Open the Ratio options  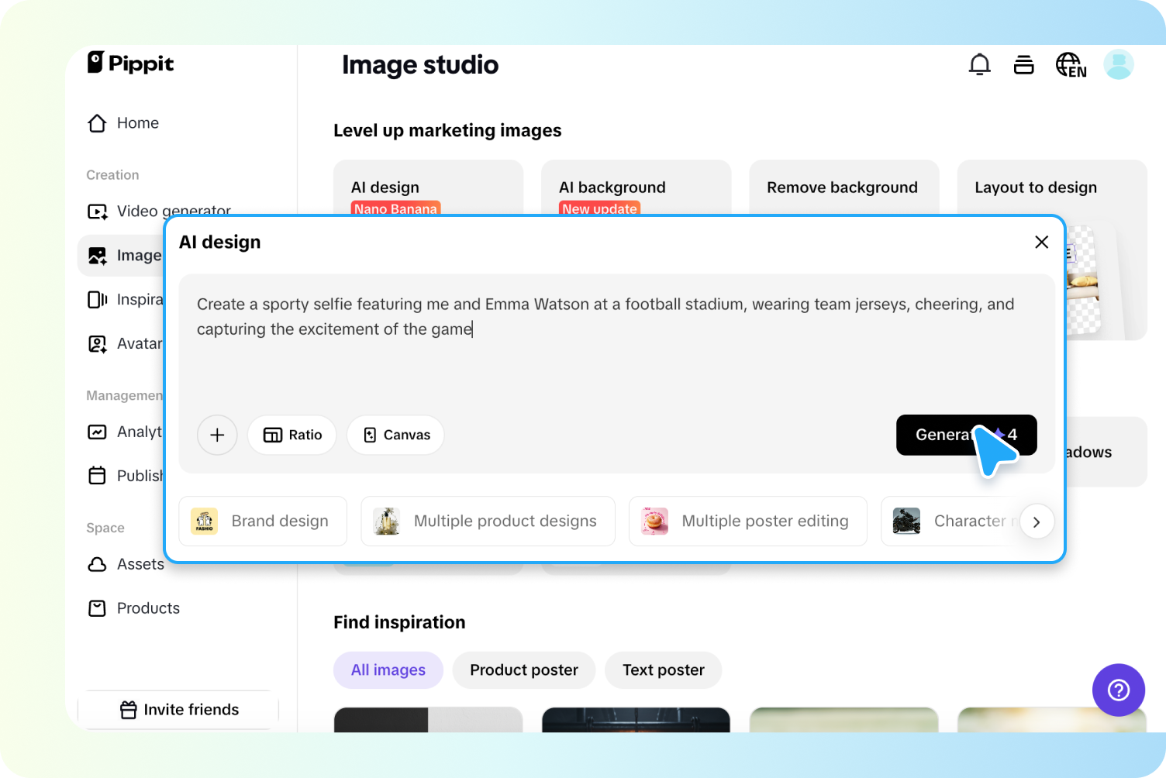(292, 435)
